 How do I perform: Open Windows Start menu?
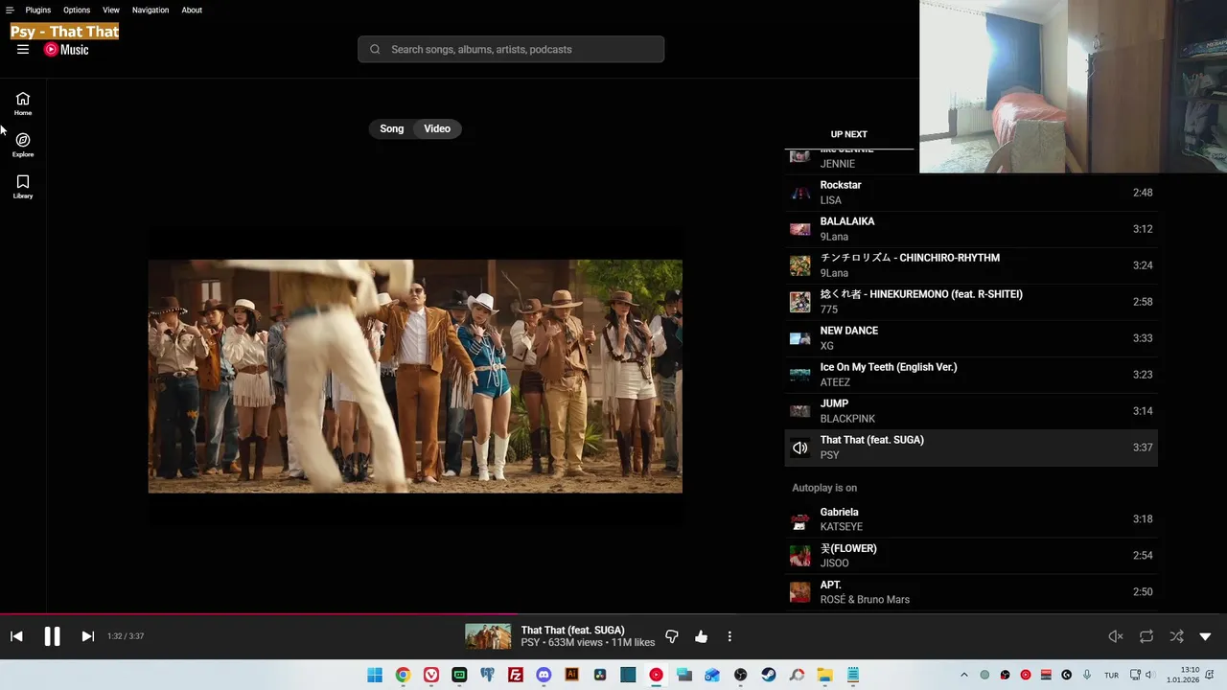point(375,675)
